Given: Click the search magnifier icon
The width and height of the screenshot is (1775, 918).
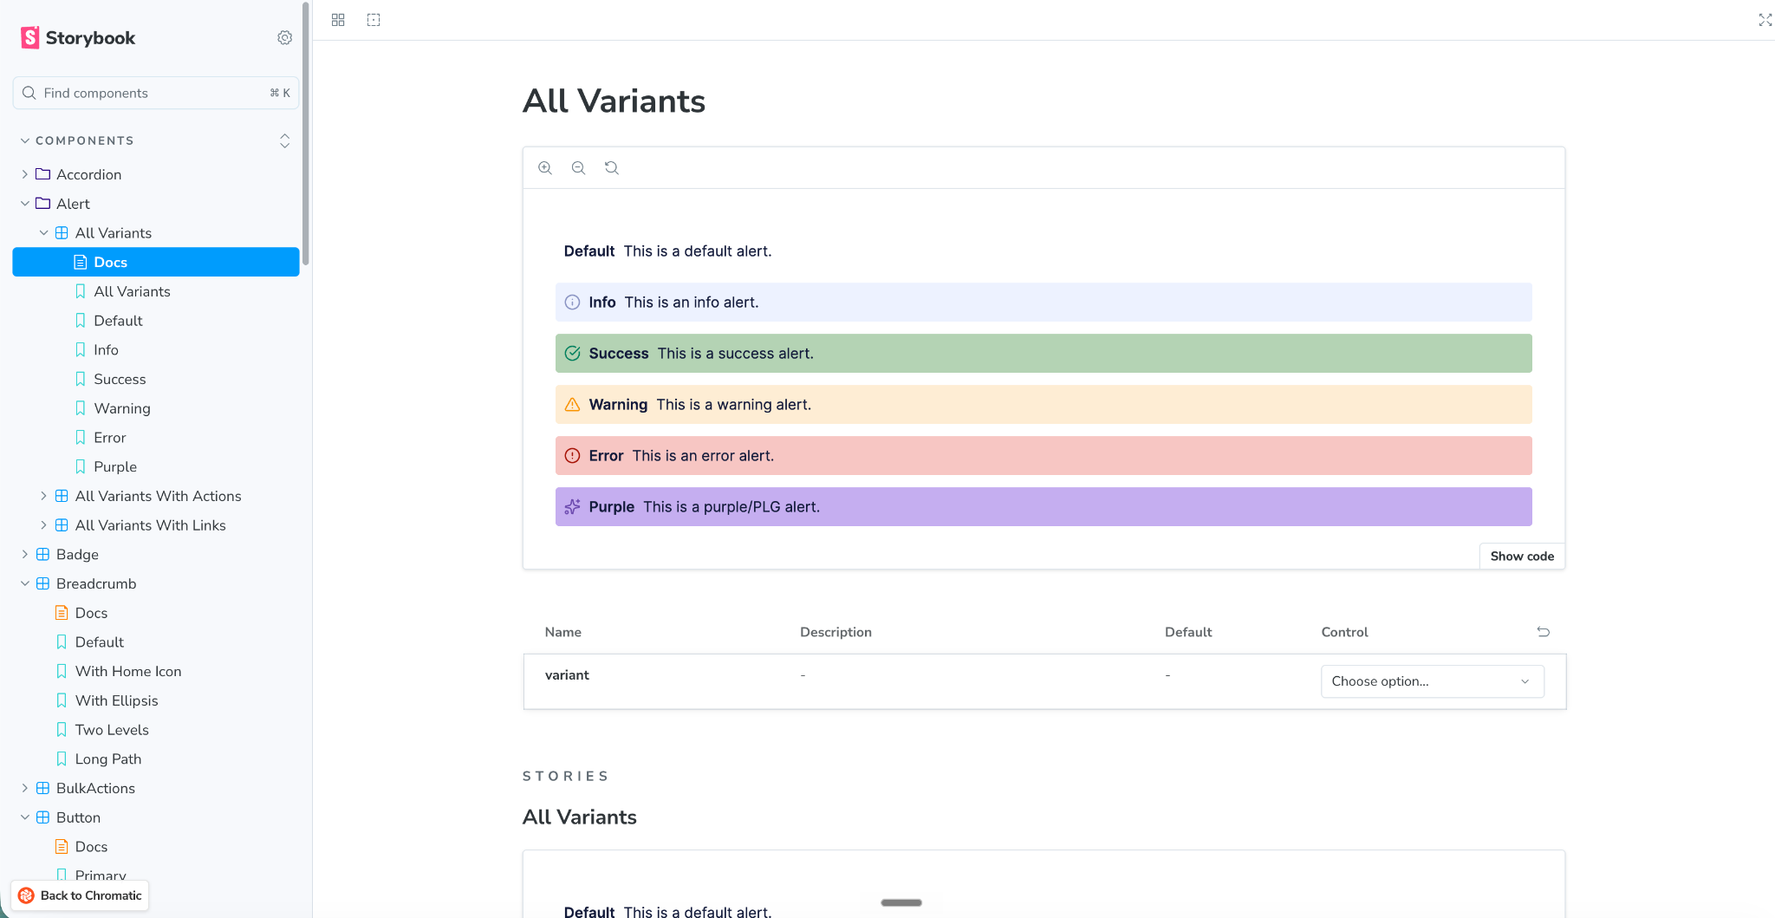Looking at the screenshot, I should (29, 93).
